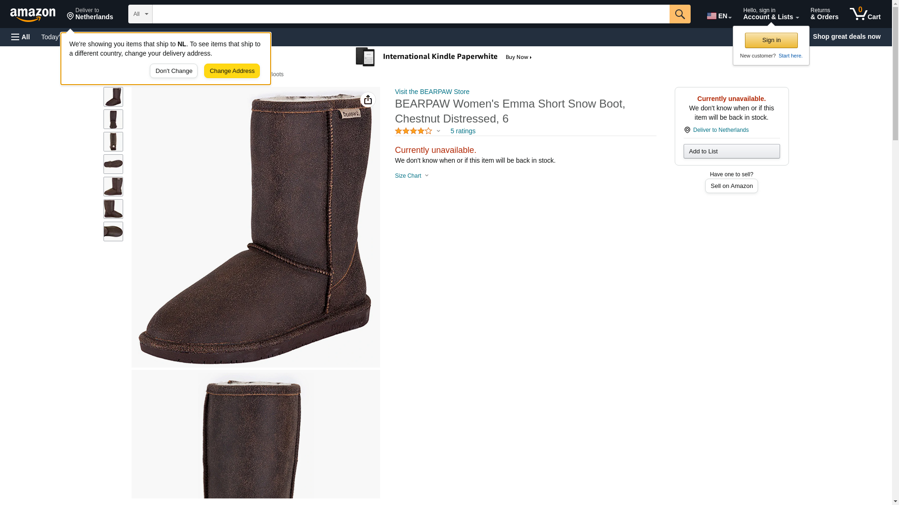899x505 pixels.
Task: Click the star rating icons
Action: (x=413, y=131)
